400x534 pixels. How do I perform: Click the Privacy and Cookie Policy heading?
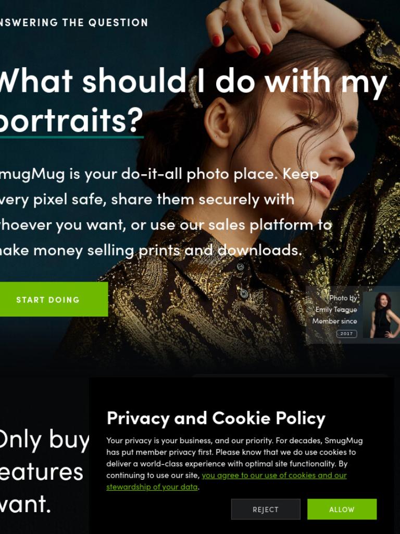pos(216,418)
